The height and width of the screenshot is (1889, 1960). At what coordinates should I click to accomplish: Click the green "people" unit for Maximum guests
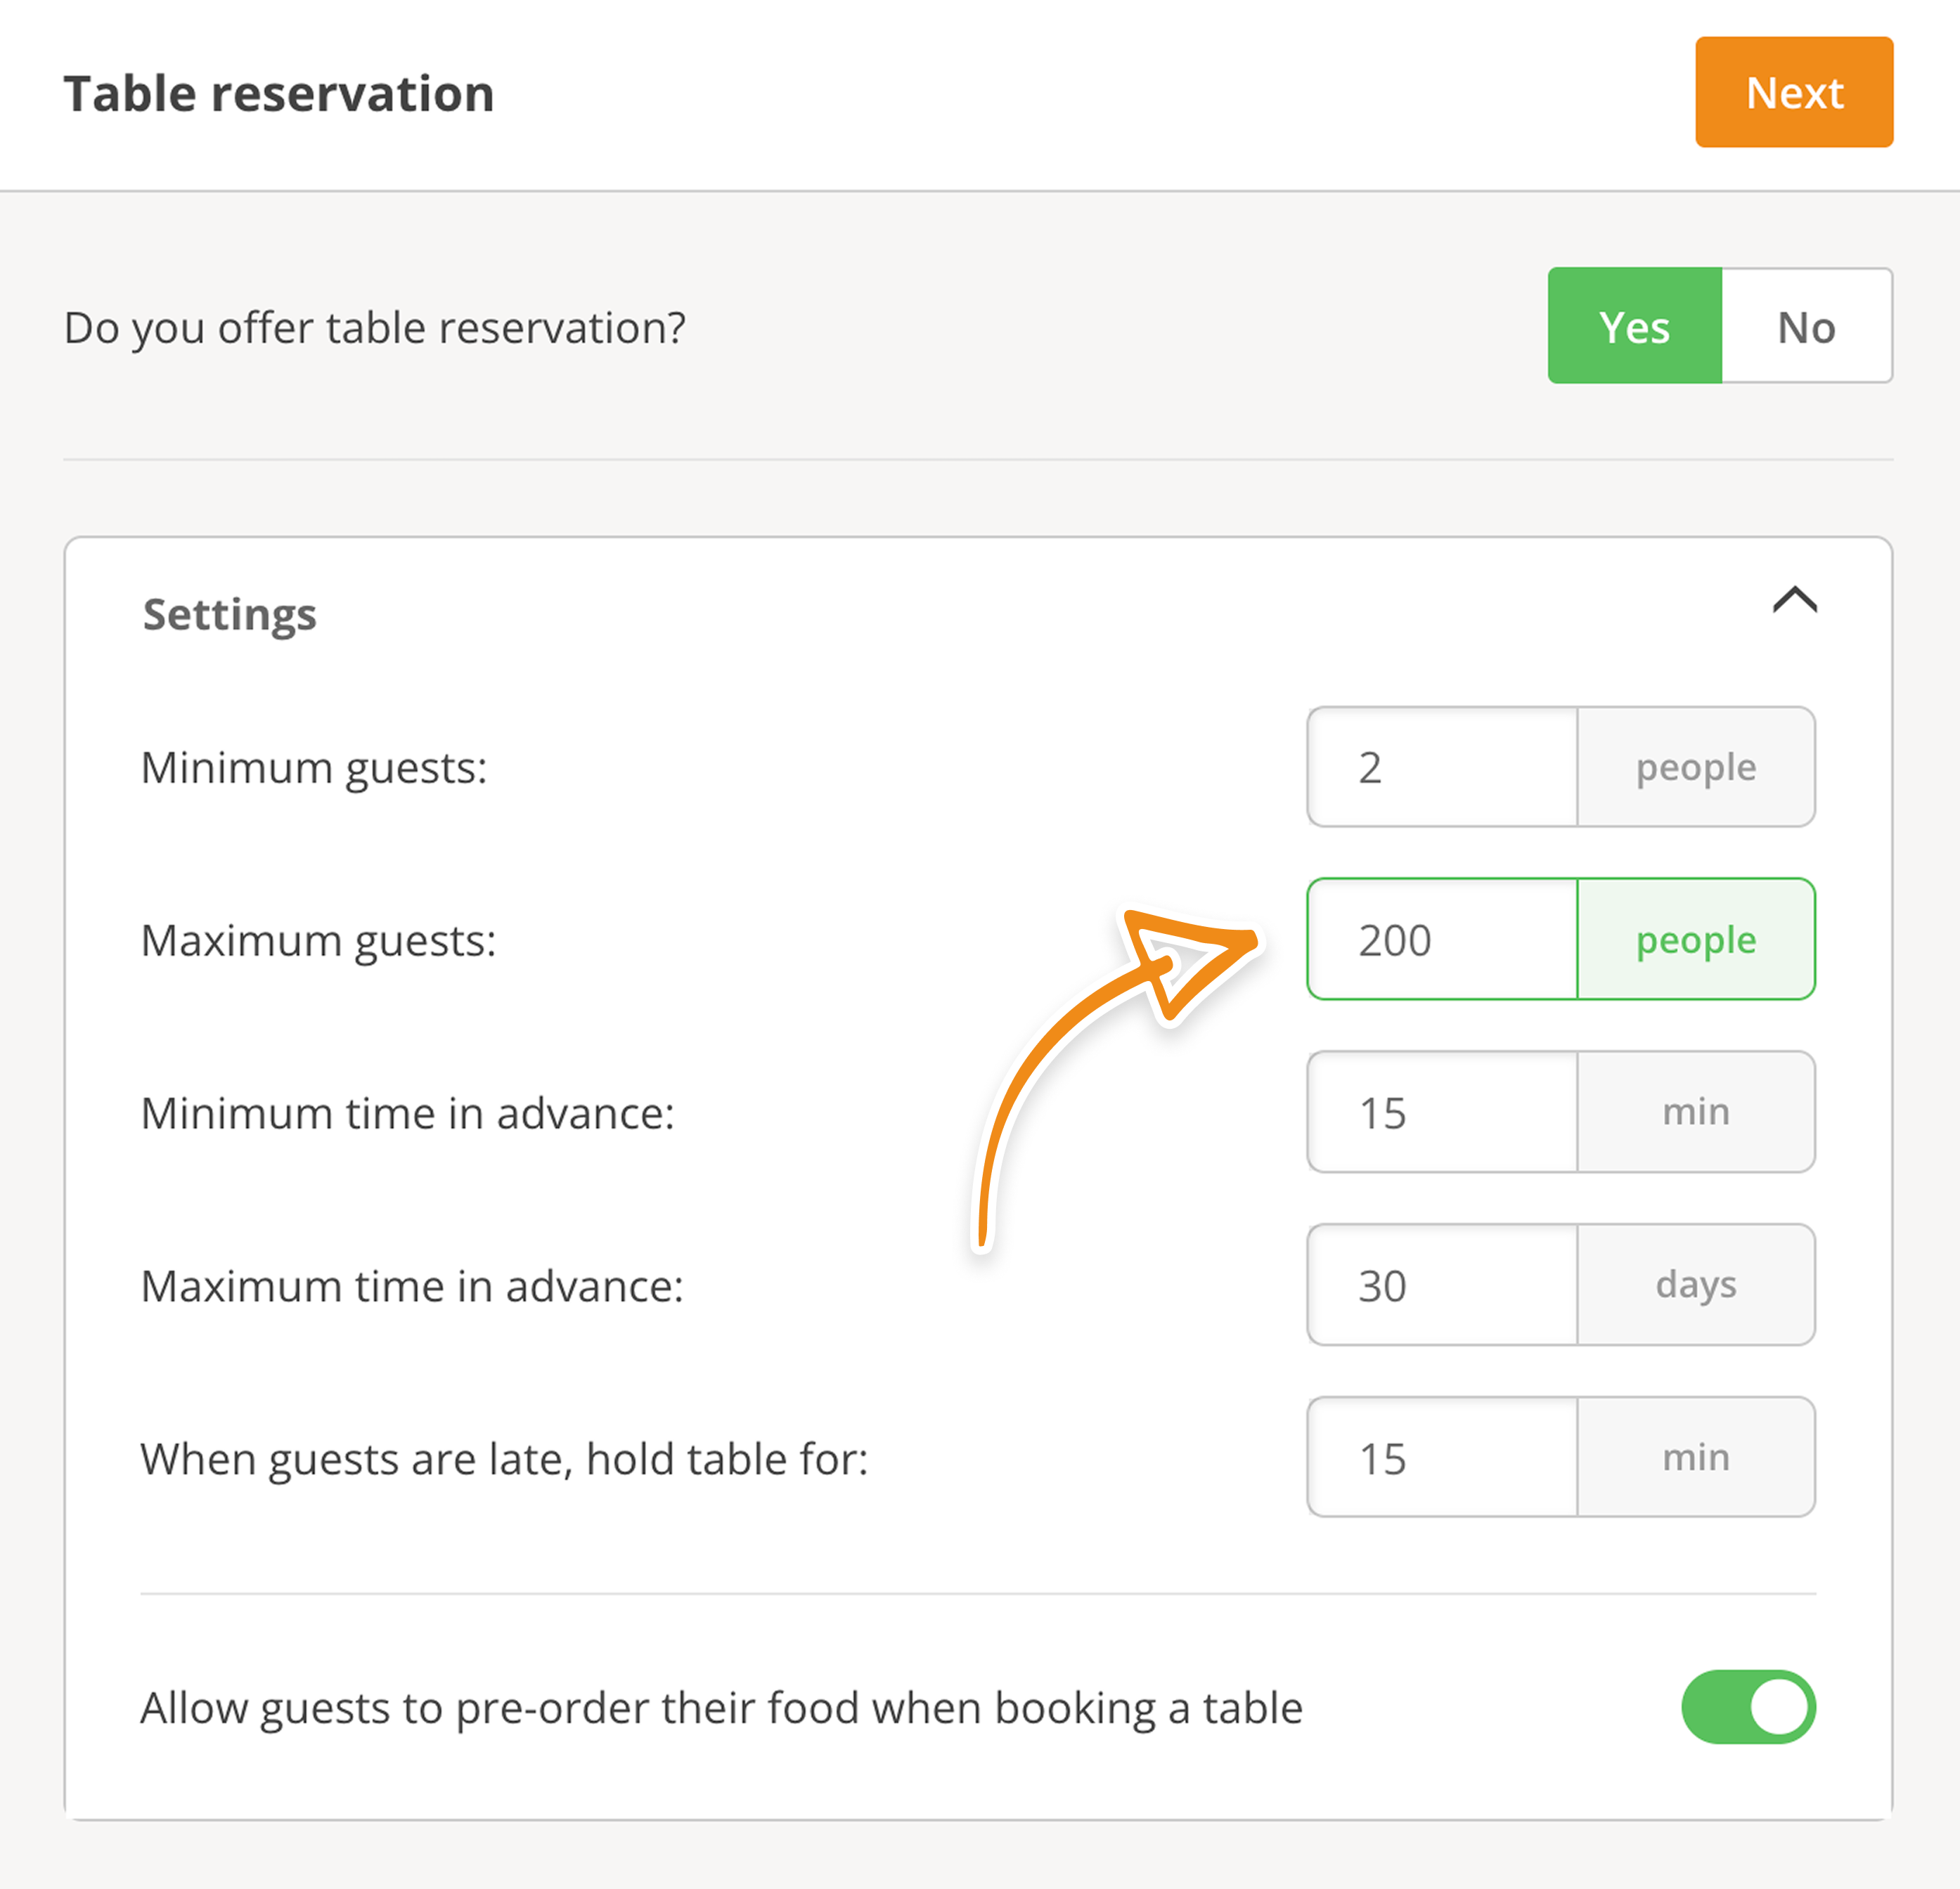pyautogui.click(x=1696, y=940)
